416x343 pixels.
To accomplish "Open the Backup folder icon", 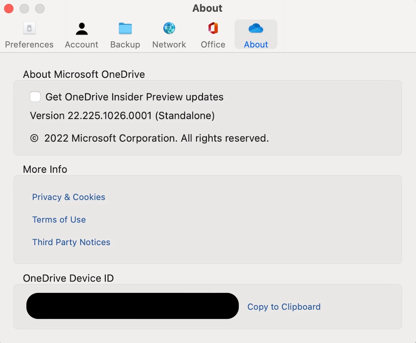I will (125, 28).
